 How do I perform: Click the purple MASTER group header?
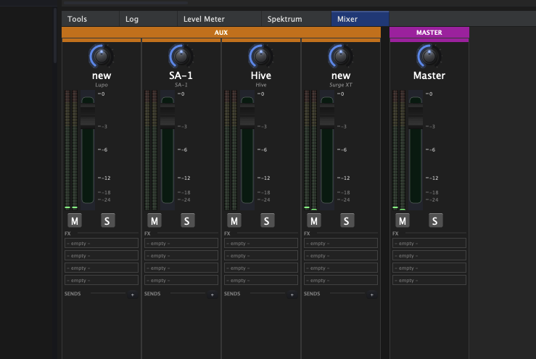429,32
